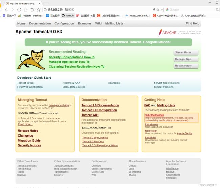220x188 pixels.
Task: Open a new tab next to the Tomcat tab
Action: [x=46, y=4]
